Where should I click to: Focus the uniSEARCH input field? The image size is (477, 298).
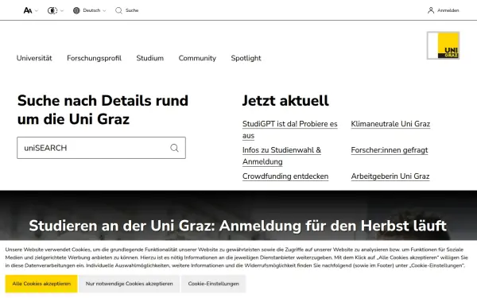coord(101,148)
